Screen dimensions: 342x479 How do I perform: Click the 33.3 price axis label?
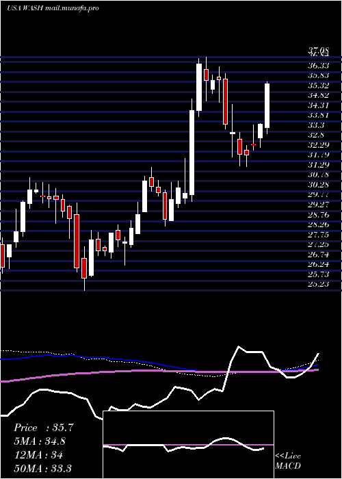316,125
